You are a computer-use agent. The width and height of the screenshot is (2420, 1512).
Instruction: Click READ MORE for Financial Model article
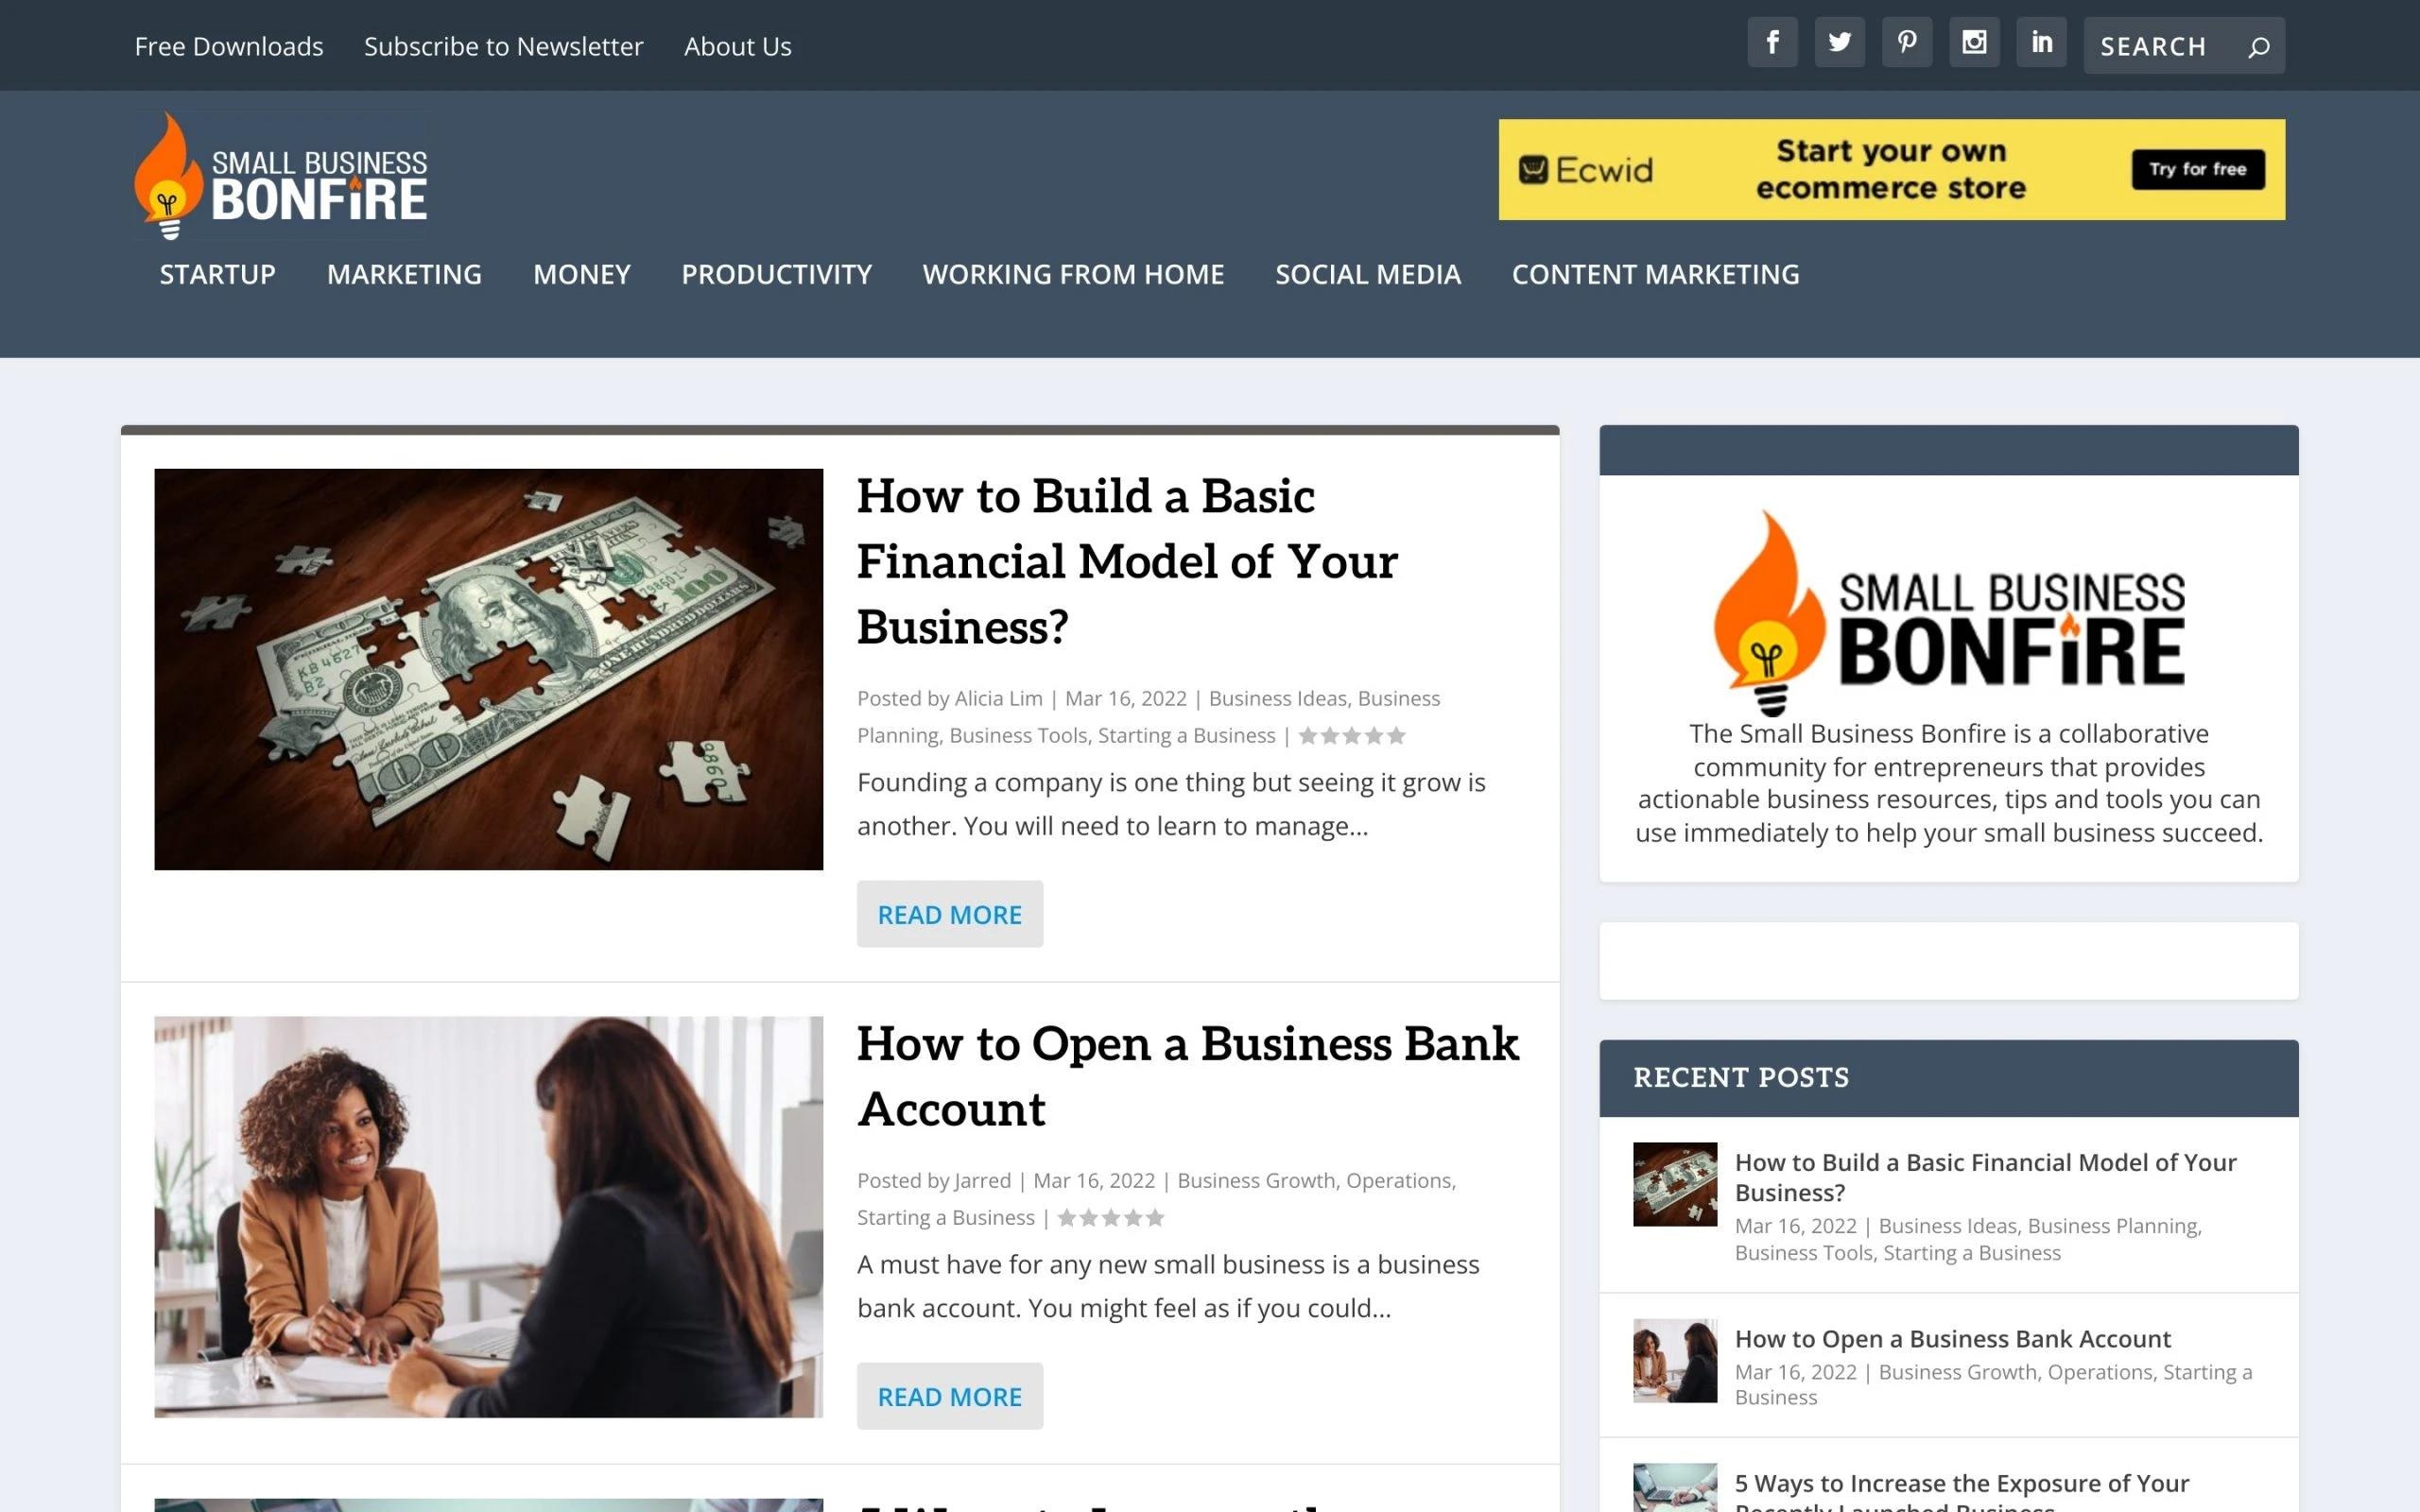click(x=949, y=914)
